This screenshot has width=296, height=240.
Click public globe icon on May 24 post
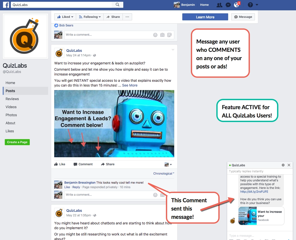tap(95, 55)
